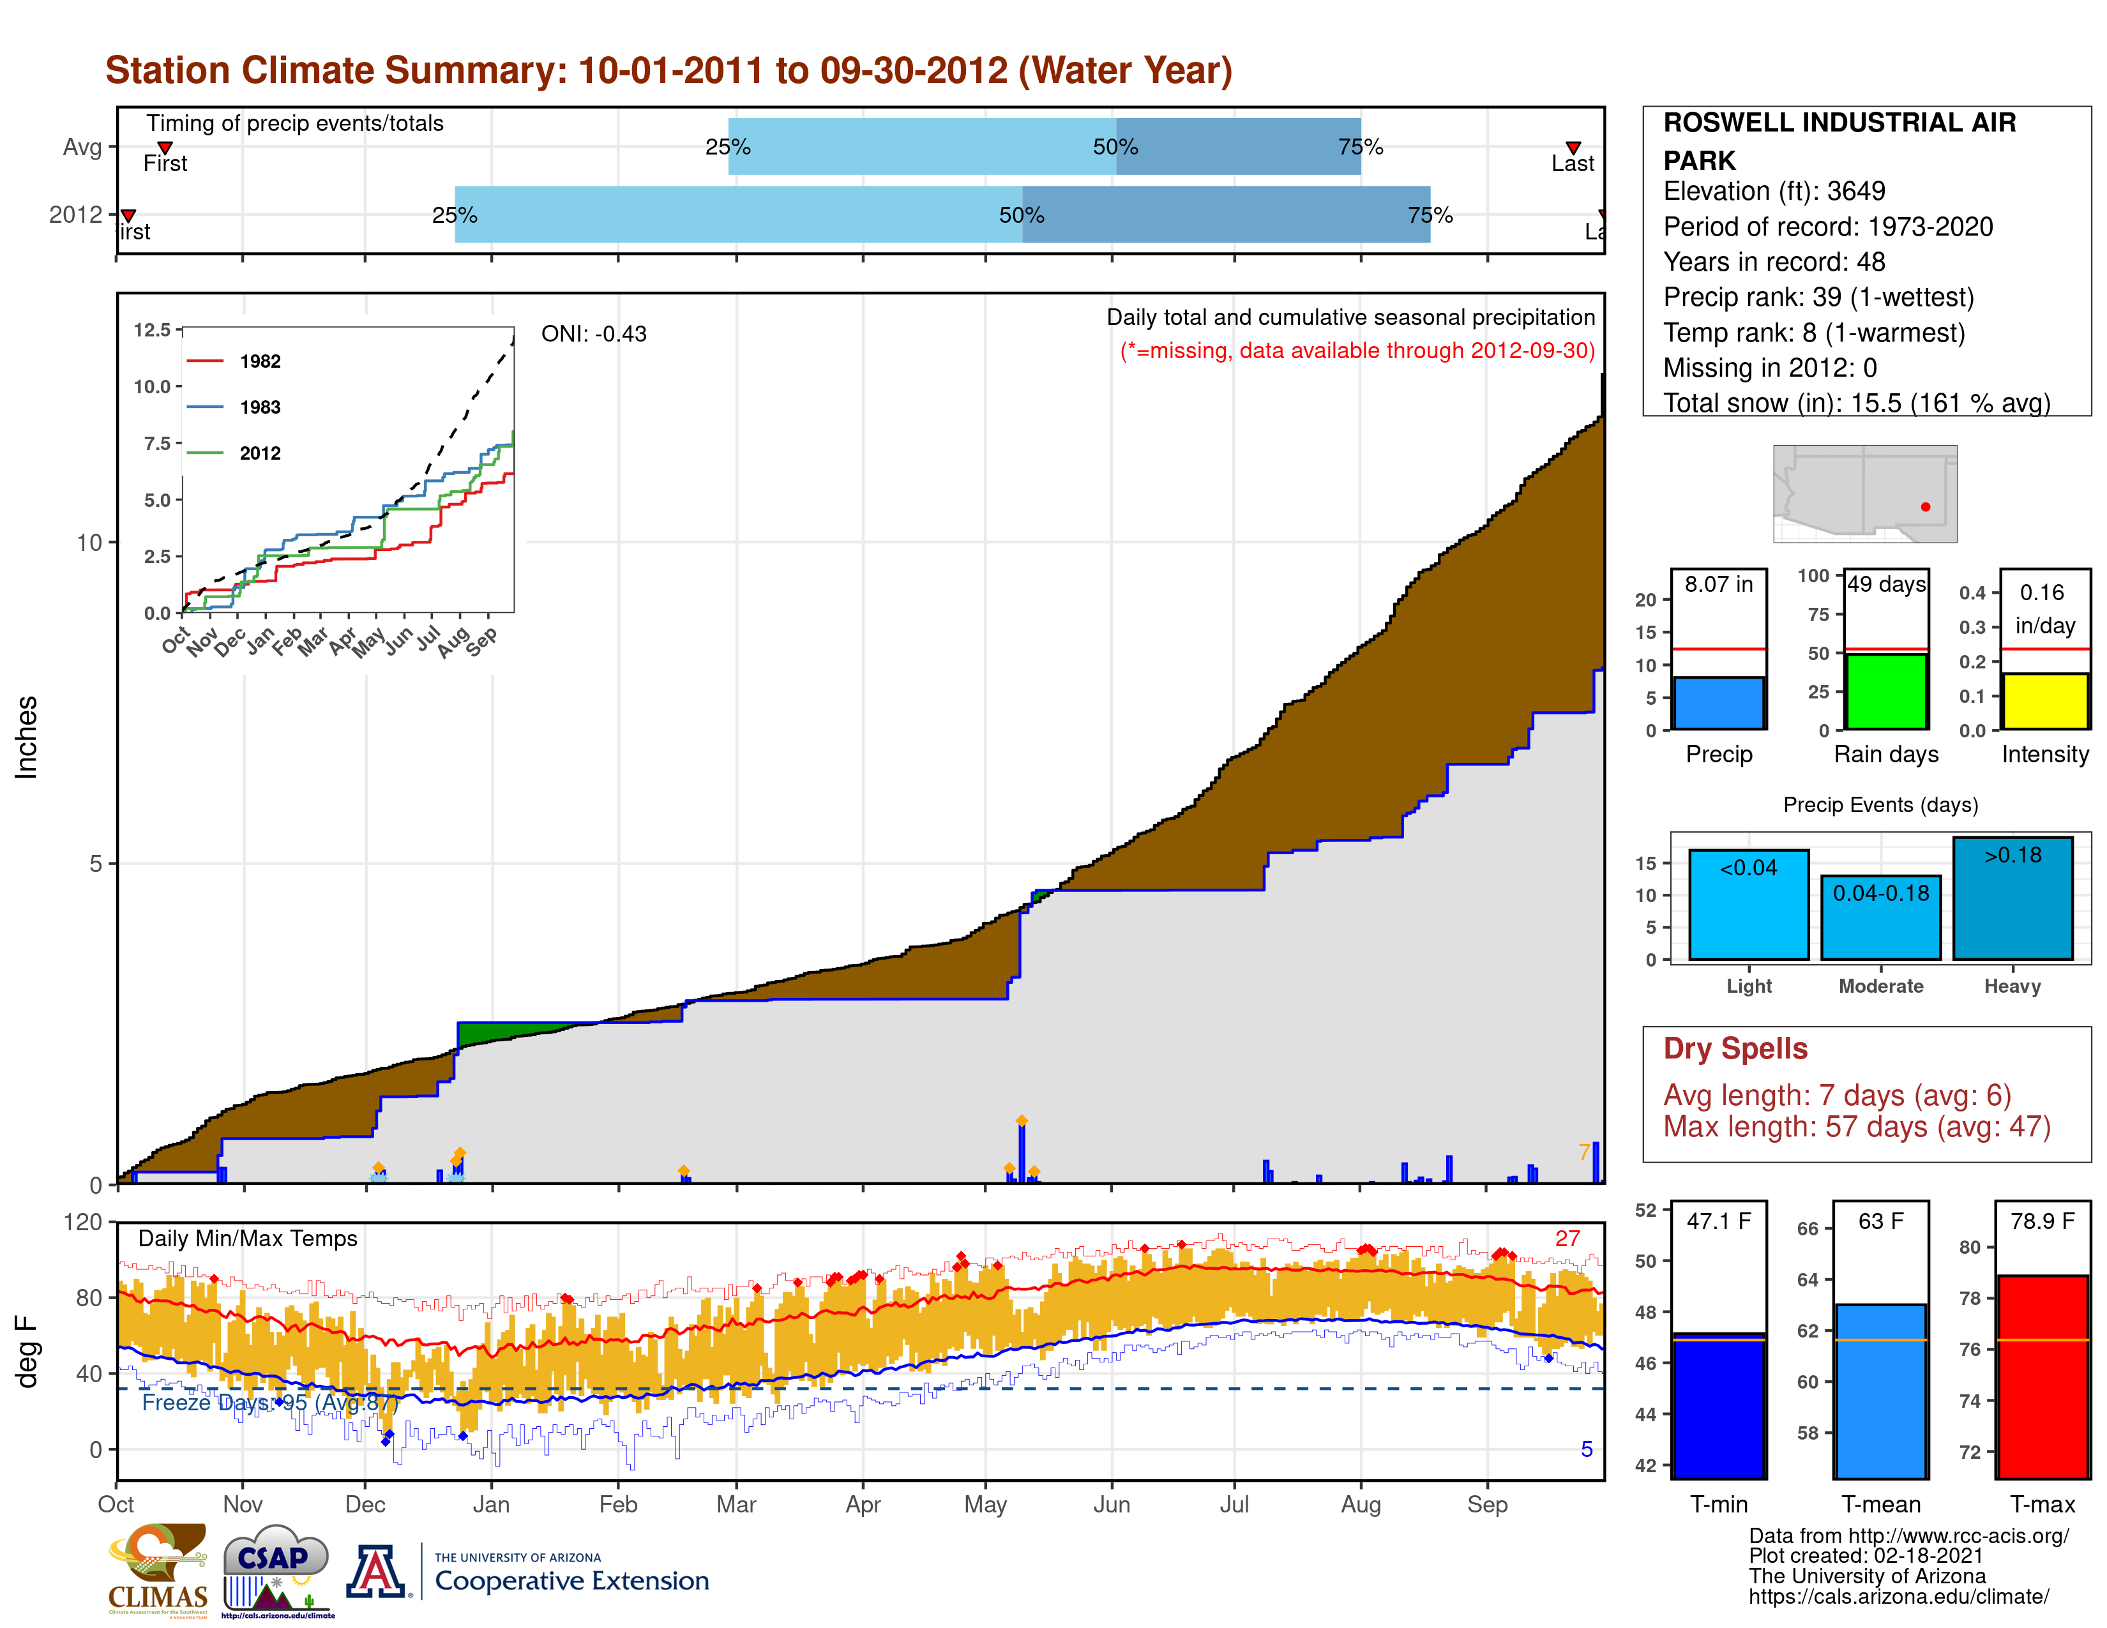The image size is (2107, 1628).
Task: Click the red First marker on 2012 row
Action: (x=128, y=216)
